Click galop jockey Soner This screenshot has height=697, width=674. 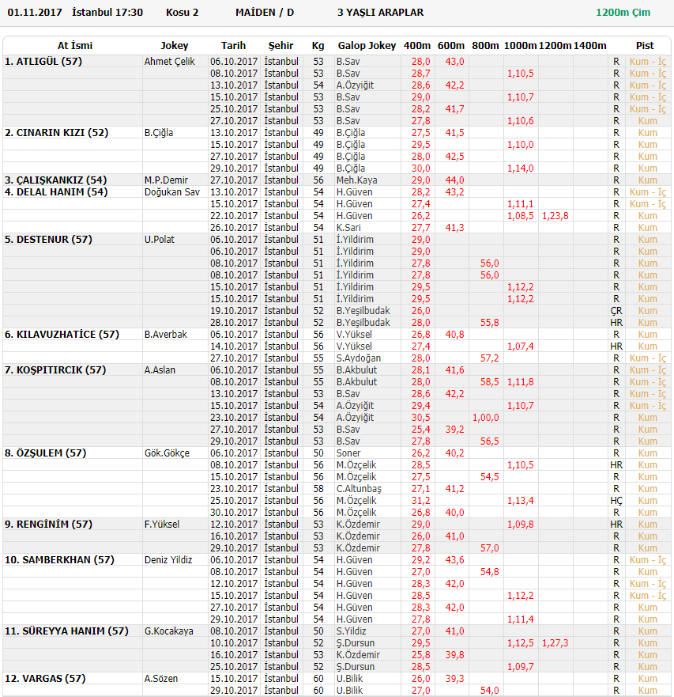(348, 453)
